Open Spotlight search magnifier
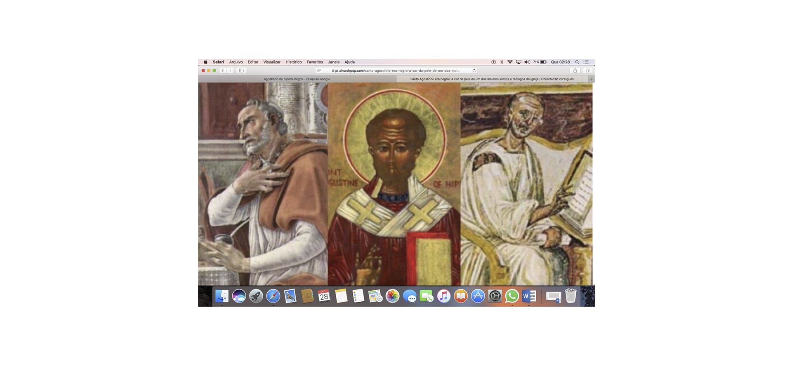 point(577,62)
